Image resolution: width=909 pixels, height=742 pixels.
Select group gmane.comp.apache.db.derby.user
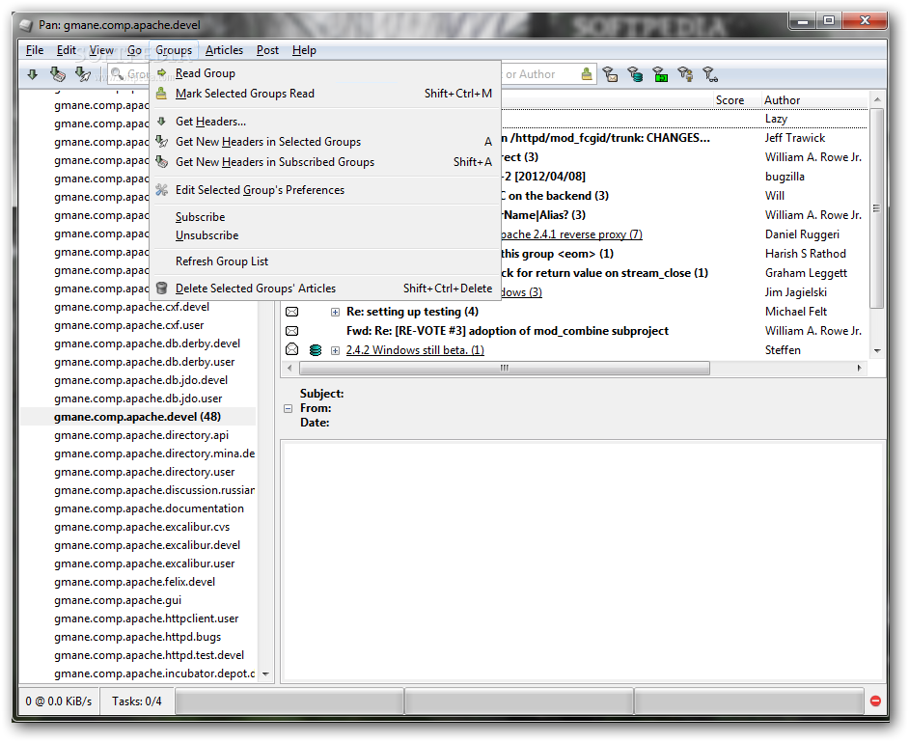145,362
